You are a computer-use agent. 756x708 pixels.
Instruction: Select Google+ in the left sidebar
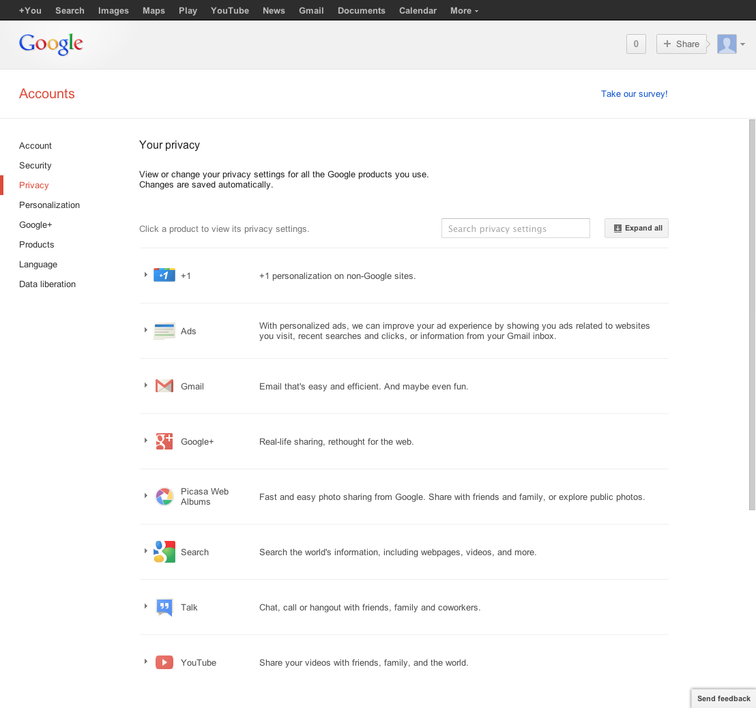35,224
